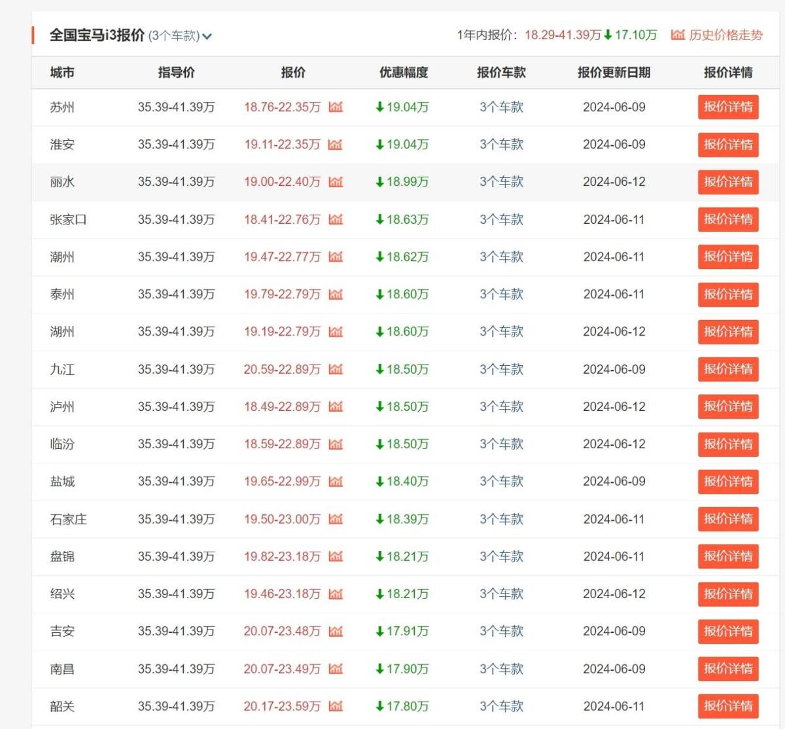Click 报价详情 button for 苏州
Screen dimensions: 785x729
point(727,107)
